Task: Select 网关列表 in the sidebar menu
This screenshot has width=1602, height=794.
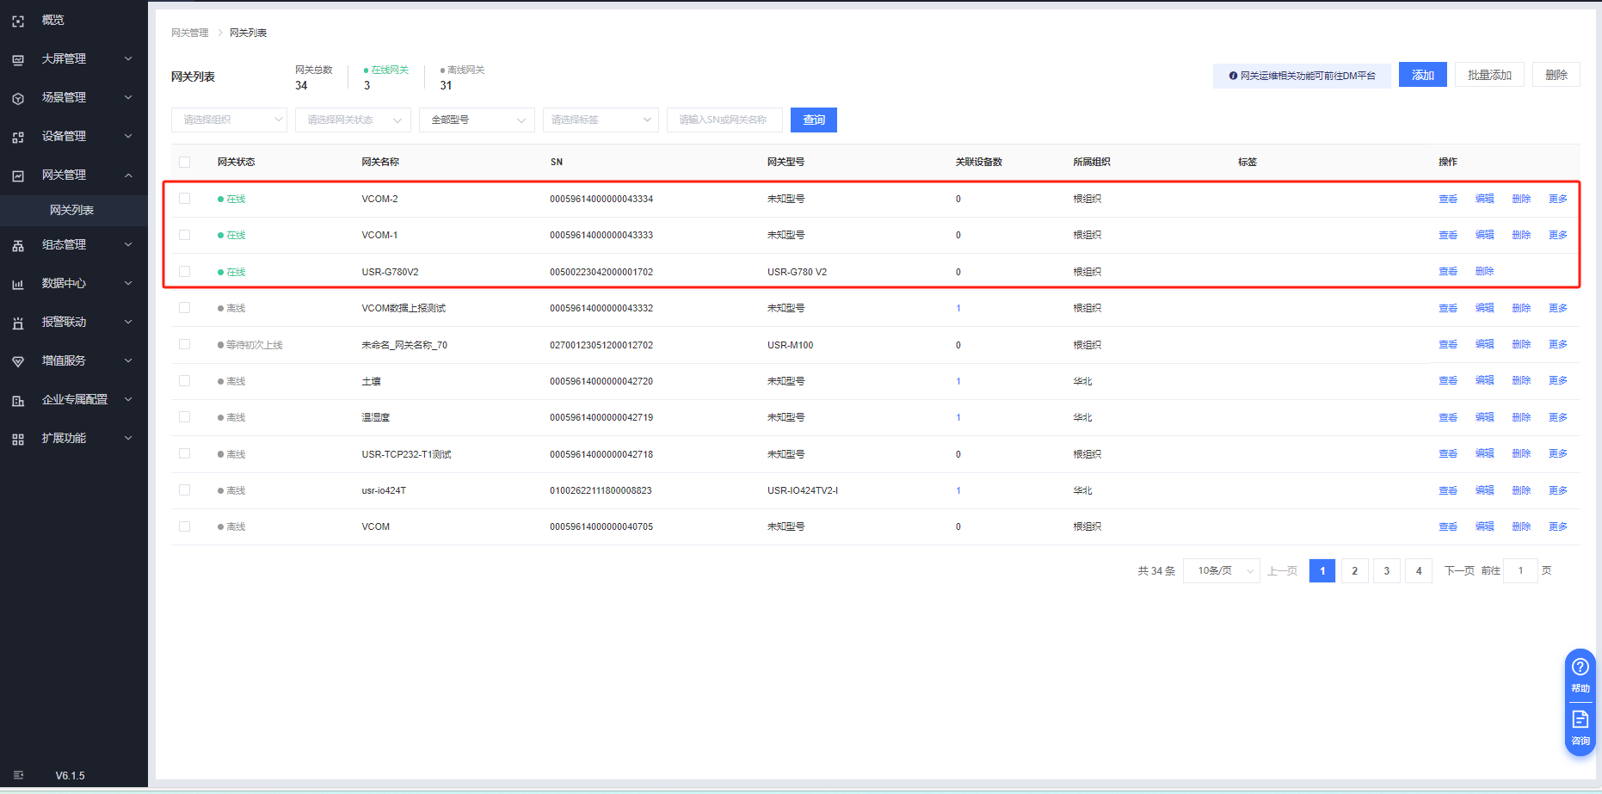Action: 71,211
